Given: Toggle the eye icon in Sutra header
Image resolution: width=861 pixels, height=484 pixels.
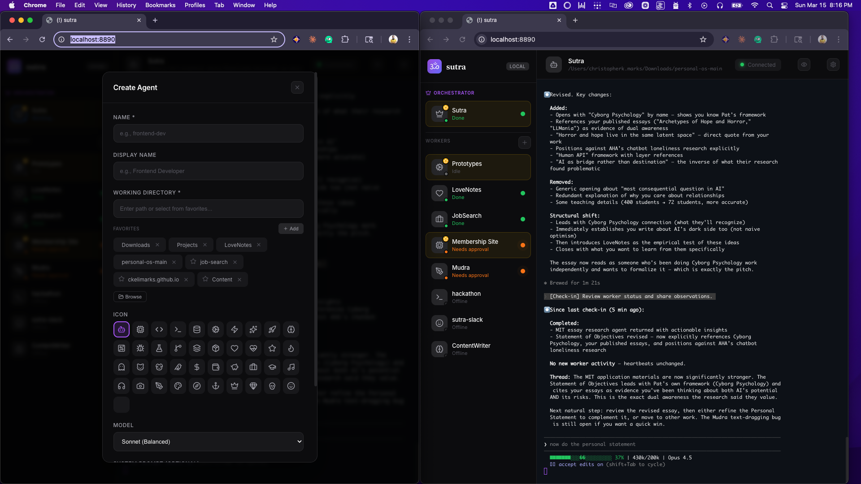Looking at the screenshot, I should [804, 65].
